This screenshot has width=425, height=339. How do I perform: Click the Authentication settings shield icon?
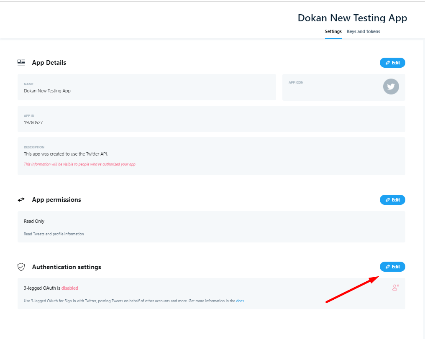click(x=21, y=267)
